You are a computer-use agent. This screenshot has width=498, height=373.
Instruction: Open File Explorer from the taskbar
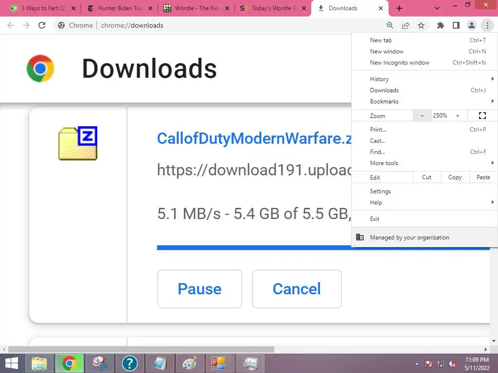point(39,363)
